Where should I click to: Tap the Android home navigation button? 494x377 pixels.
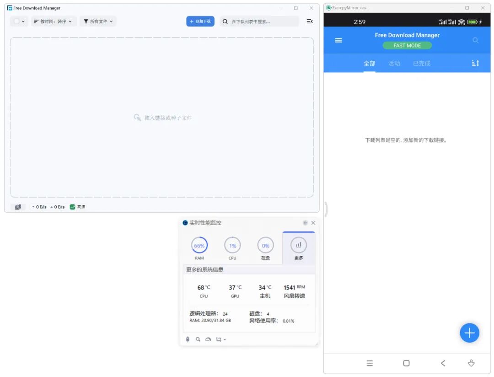pos(407,363)
